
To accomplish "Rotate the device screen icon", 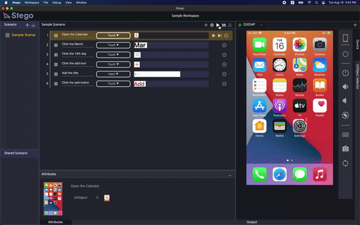I will (346, 115).
